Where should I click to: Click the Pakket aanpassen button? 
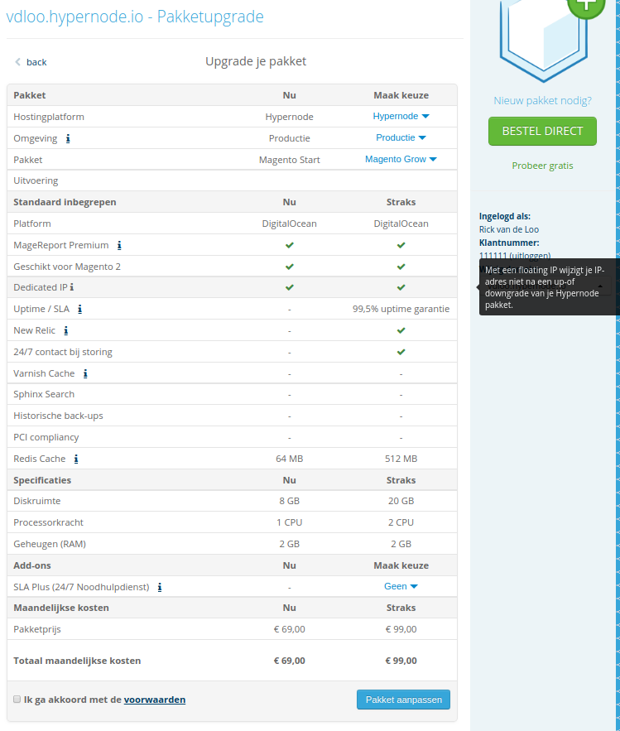point(404,700)
